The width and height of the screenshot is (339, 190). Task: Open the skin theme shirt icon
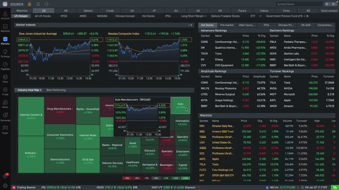(x=328, y=4)
